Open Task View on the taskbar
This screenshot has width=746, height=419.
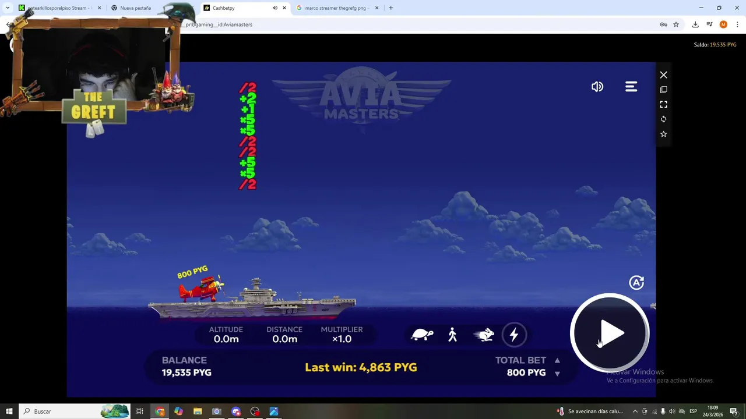140,411
